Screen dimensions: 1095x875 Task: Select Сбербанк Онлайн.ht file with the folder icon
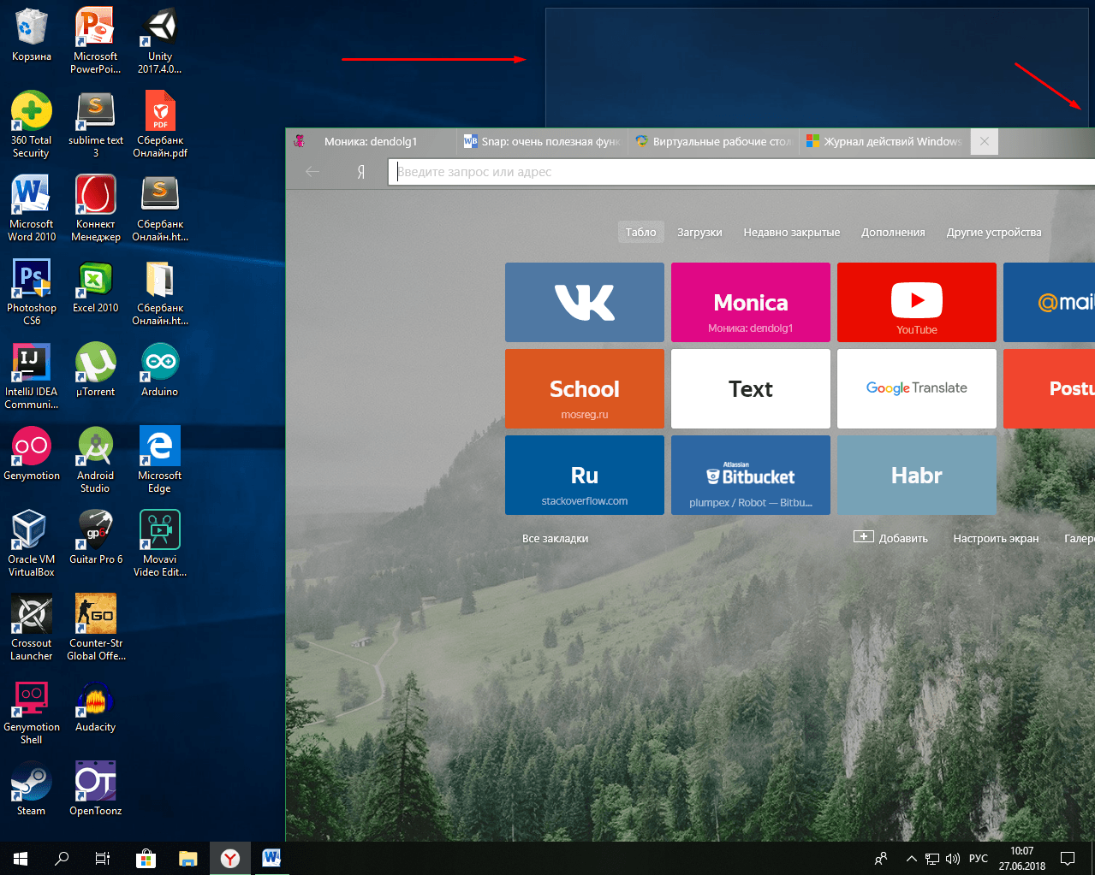click(x=160, y=293)
